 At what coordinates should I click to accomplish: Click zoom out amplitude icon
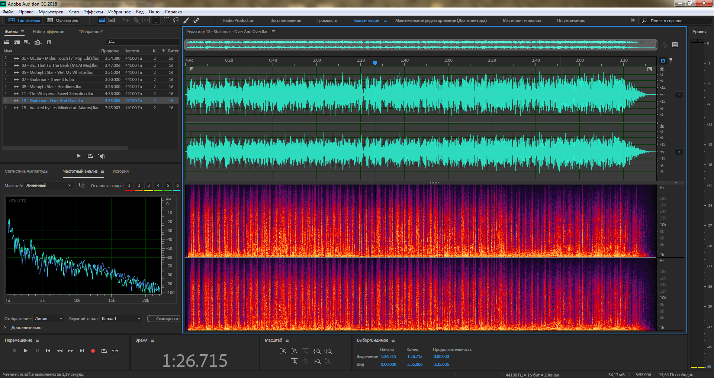click(294, 351)
